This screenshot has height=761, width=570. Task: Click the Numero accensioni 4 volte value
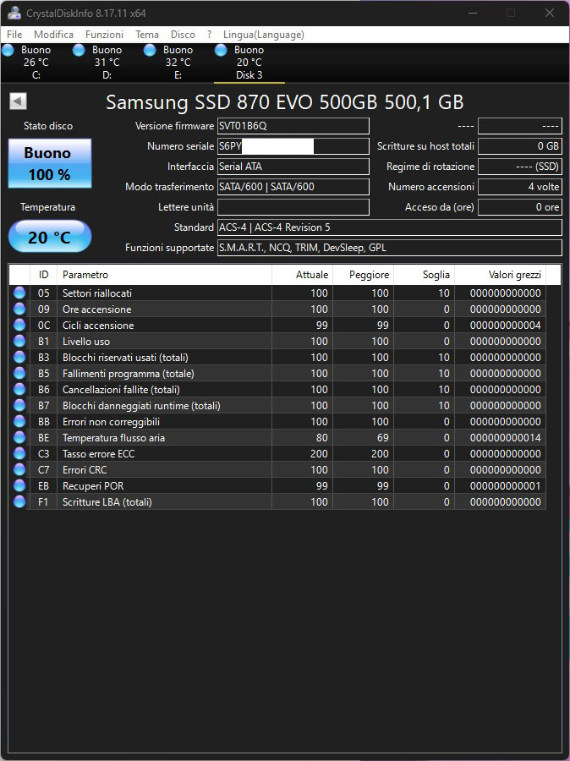tap(520, 187)
